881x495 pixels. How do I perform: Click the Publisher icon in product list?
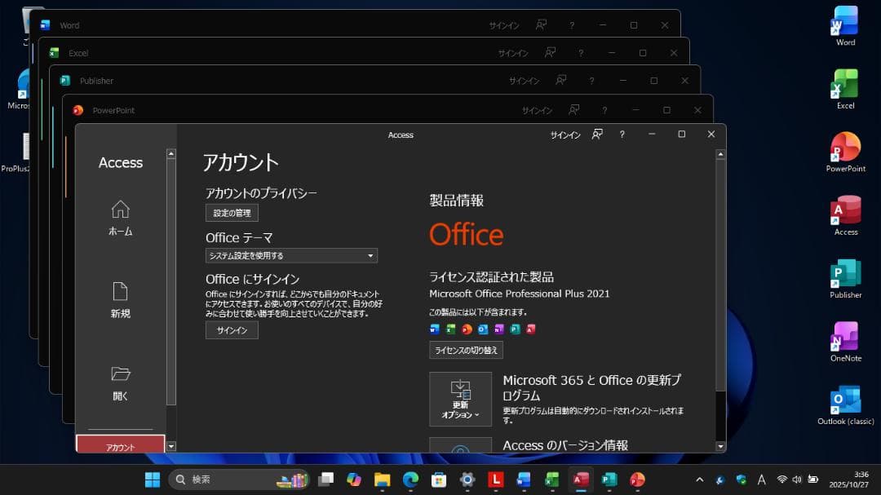click(x=515, y=329)
